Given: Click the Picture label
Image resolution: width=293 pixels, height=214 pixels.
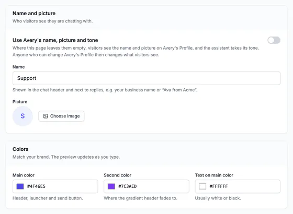Looking at the screenshot, I should [20, 102].
